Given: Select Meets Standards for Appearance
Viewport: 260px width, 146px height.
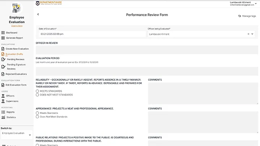Looking at the screenshot, I should tap(38, 113).
